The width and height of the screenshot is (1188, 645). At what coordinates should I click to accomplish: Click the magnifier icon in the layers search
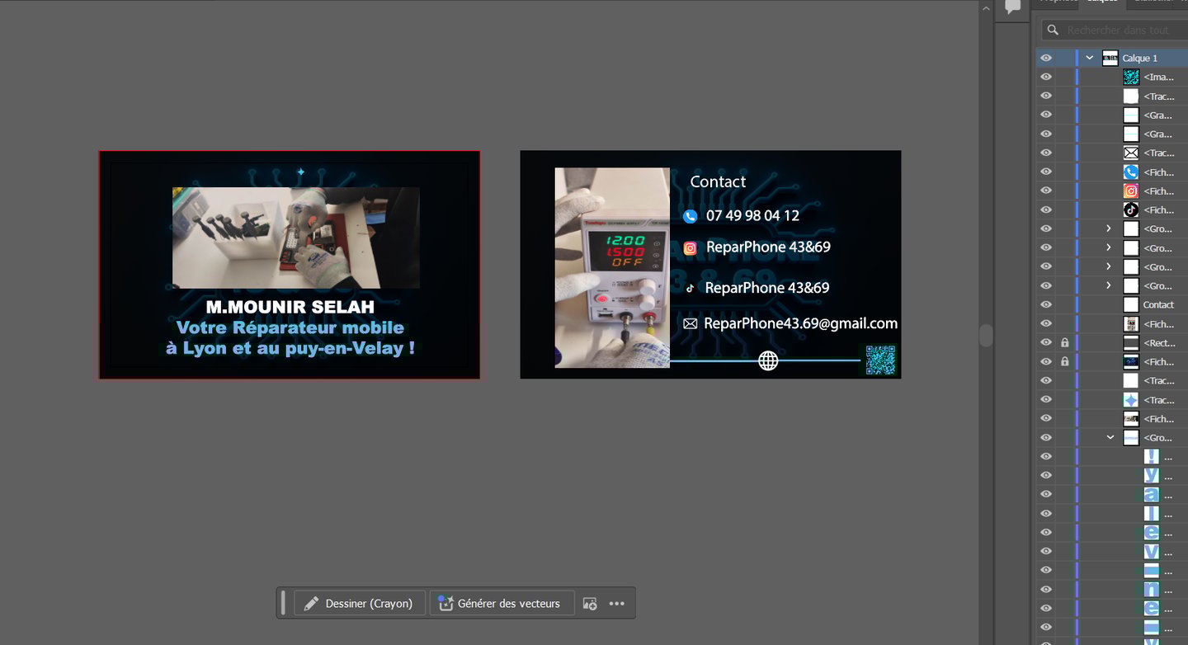pyautogui.click(x=1052, y=30)
